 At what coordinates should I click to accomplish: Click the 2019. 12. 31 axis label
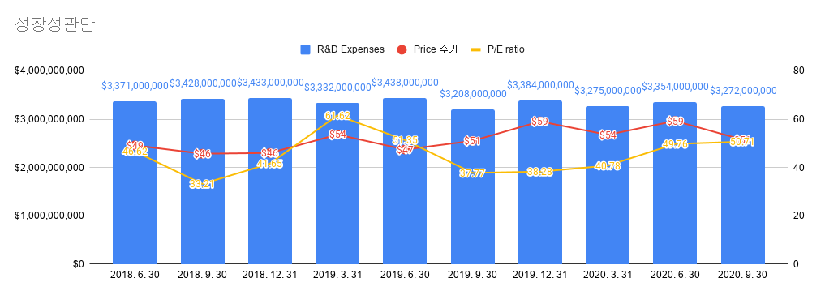pos(540,275)
